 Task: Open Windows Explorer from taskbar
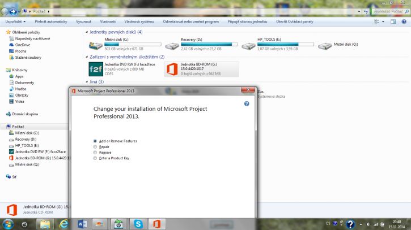click(x=45, y=224)
